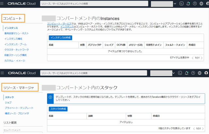This screenshot has width=209, height=134.
Task: Click the info icon in the template banner
Action: pyautogui.click(x=50, y=97)
